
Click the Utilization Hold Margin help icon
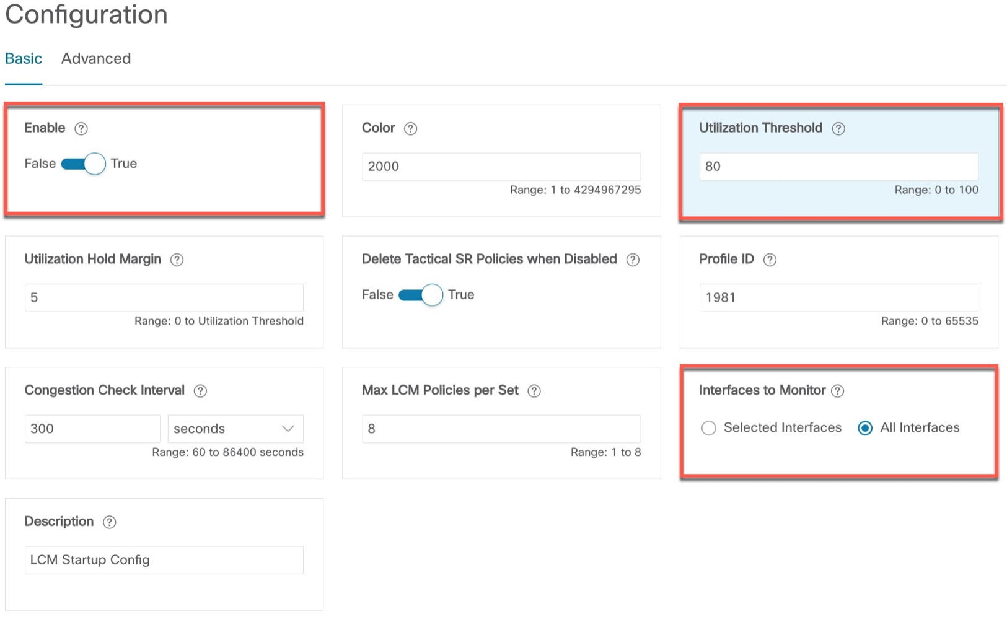pyautogui.click(x=177, y=260)
